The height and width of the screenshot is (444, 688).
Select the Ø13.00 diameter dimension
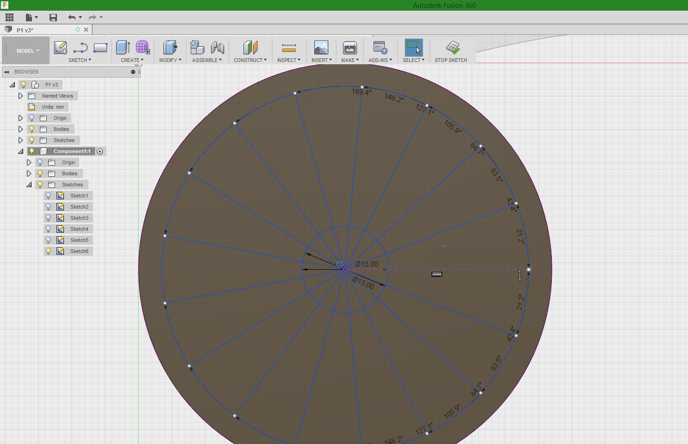367,264
